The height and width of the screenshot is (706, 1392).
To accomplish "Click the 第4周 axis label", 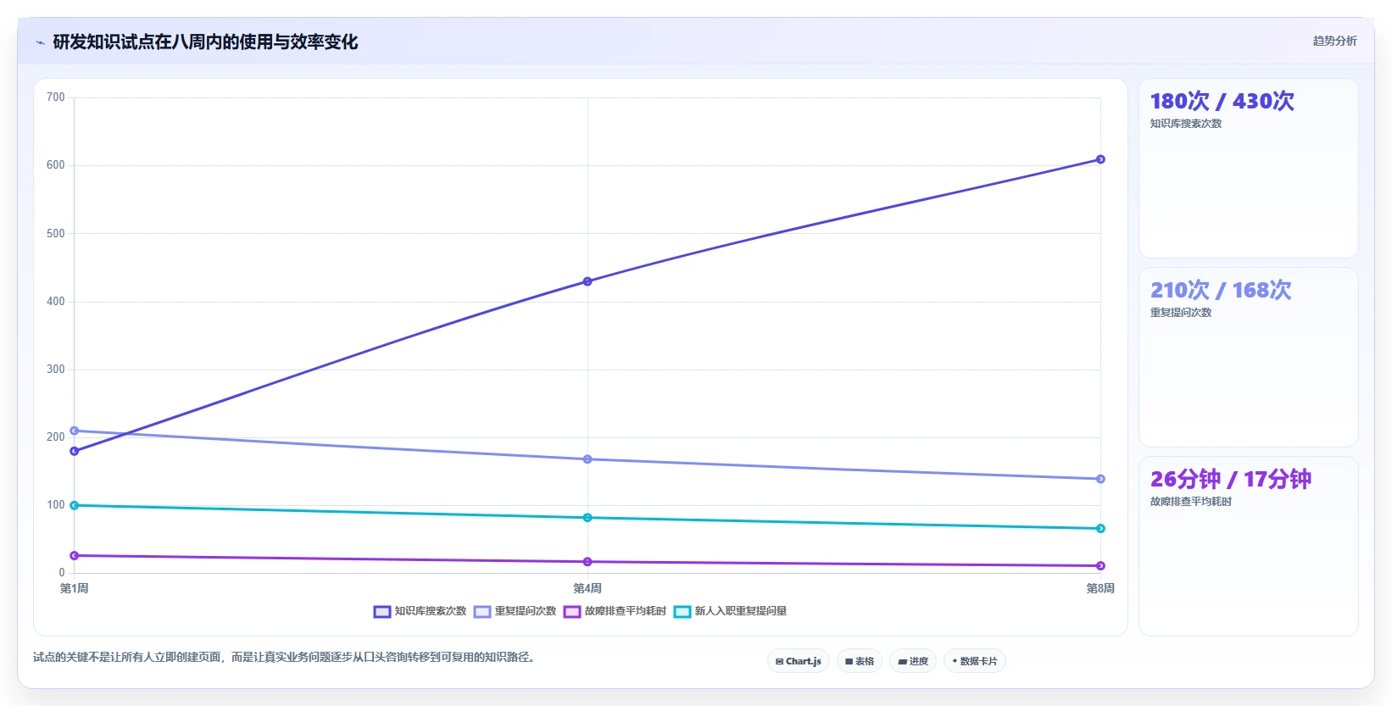I will 587,588.
